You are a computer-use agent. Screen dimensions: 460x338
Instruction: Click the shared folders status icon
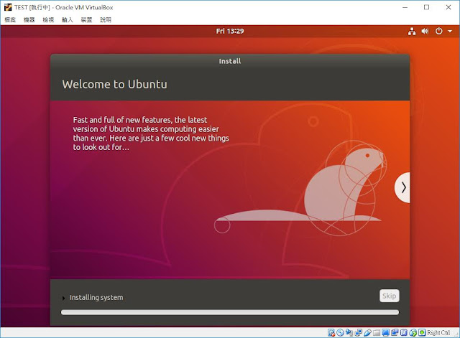point(377,333)
